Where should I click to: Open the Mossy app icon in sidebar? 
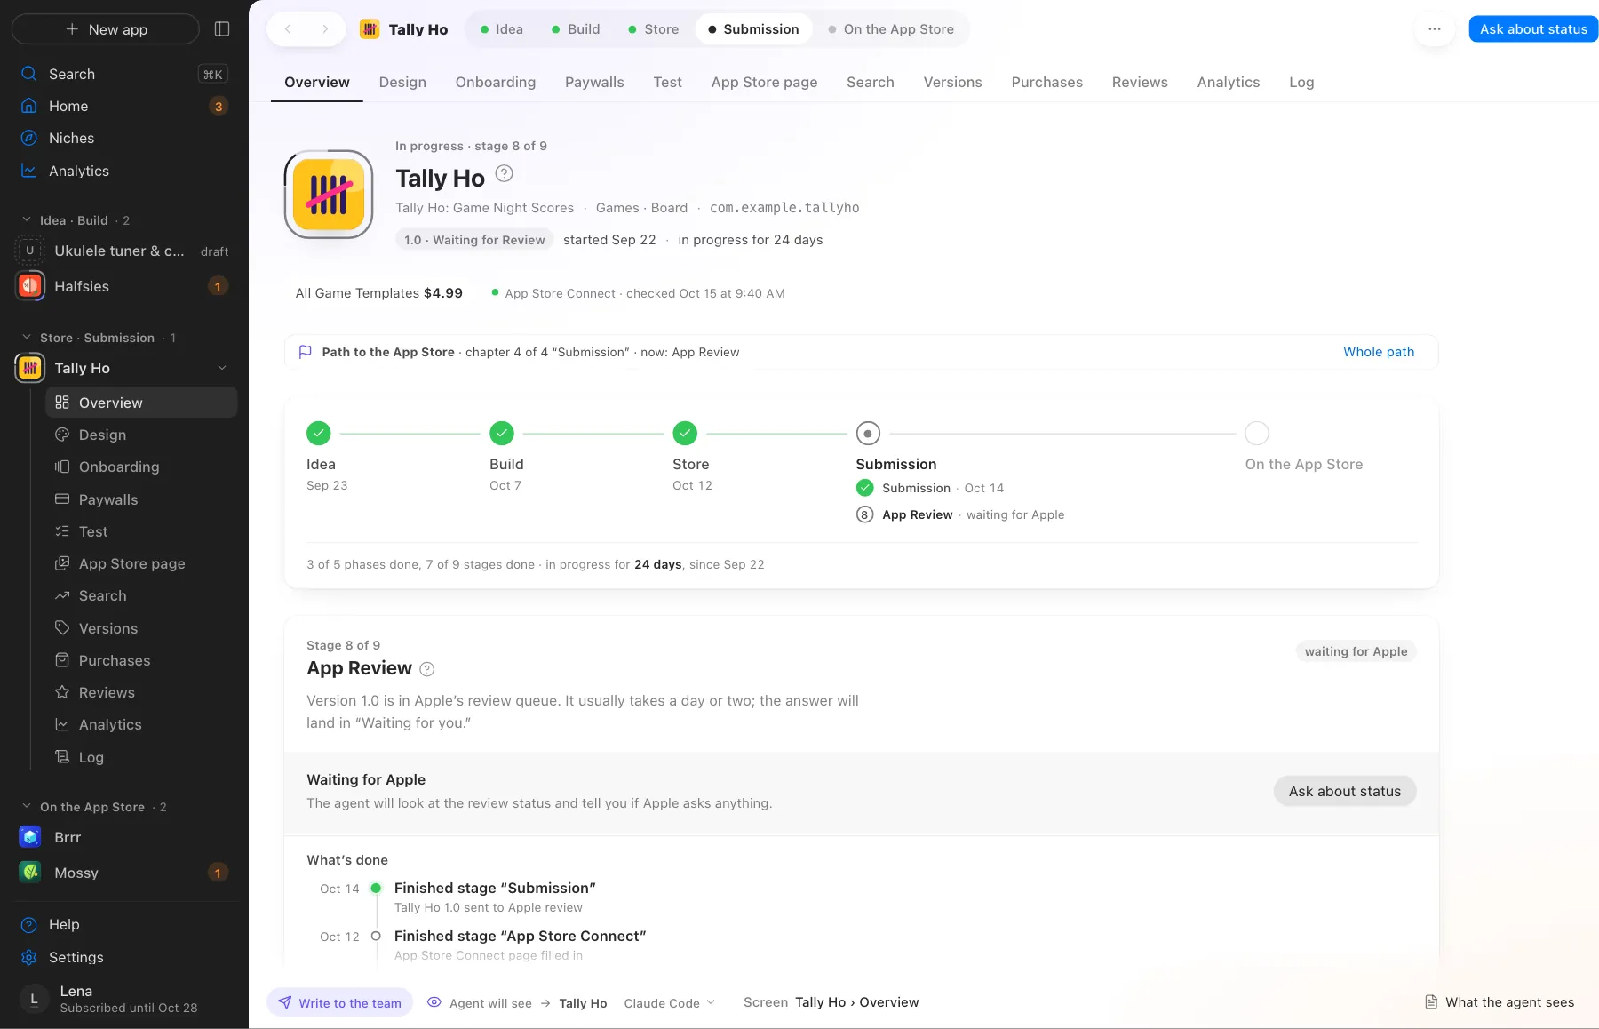(x=30, y=873)
